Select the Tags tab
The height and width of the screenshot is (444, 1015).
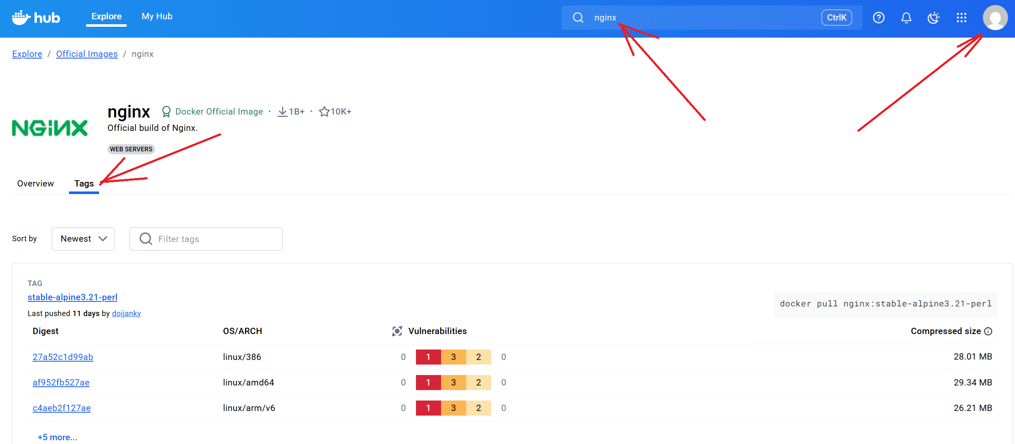(84, 184)
